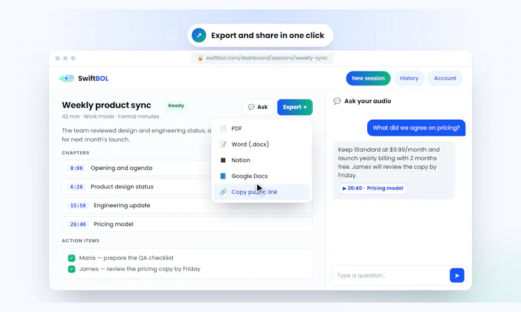
Task: Choose Copy public link
Action: 262,191
